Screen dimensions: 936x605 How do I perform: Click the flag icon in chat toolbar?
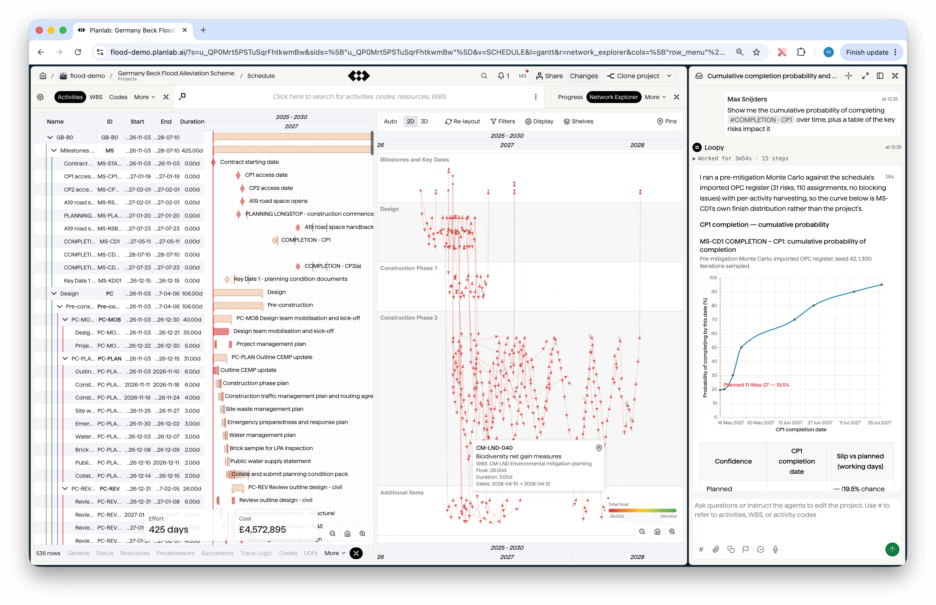pos(746,549)
